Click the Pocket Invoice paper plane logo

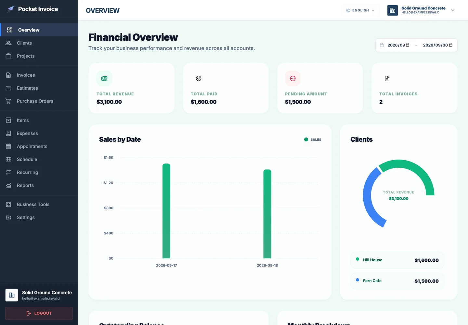coord(11,9)
